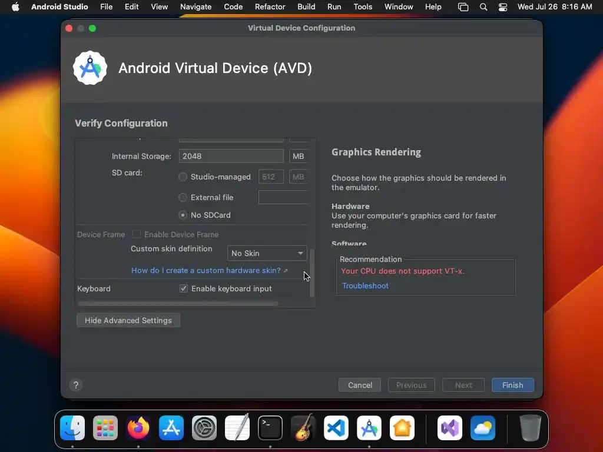
Task: Open Visual Studio Code in the dock
Action: 336,428
